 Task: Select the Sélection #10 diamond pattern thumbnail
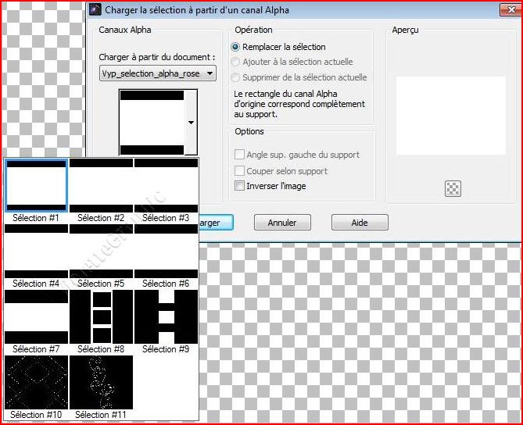click(x=36, y=382)
